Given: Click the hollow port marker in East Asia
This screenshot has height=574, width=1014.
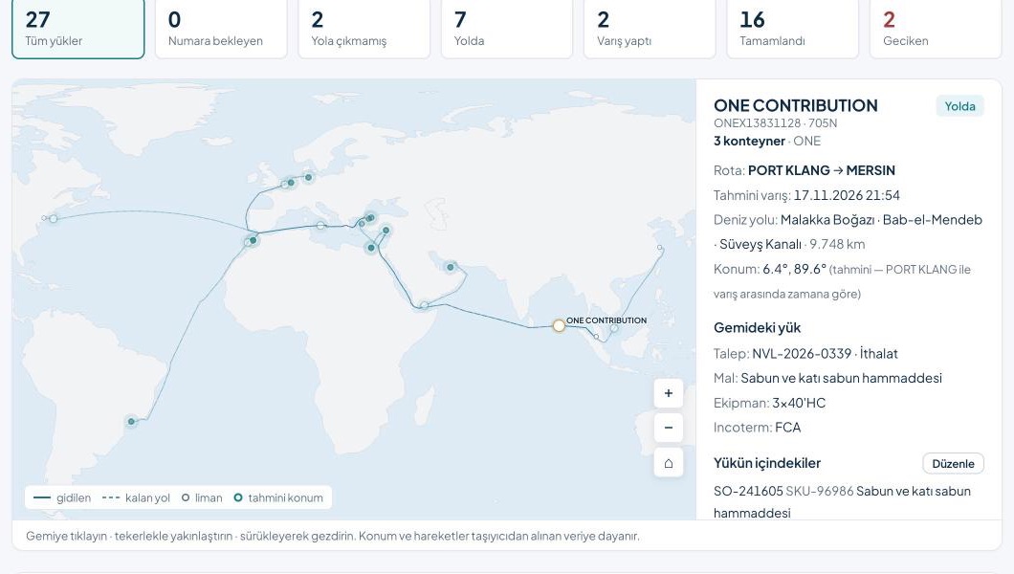Looking at the screenshot, I should pos(660,248).
